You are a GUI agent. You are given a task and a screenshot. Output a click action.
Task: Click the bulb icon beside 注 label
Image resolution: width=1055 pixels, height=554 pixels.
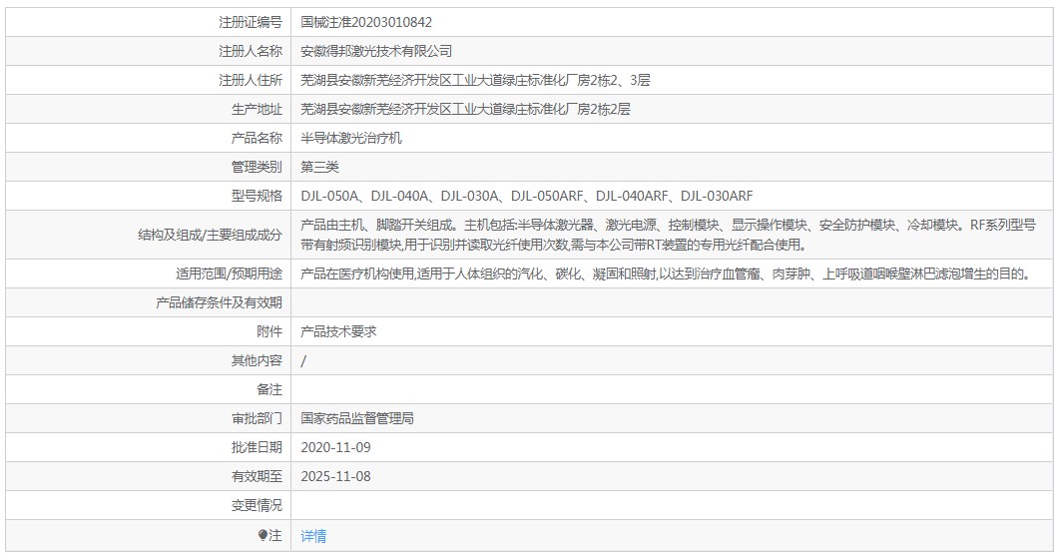[x=263, y=535]
